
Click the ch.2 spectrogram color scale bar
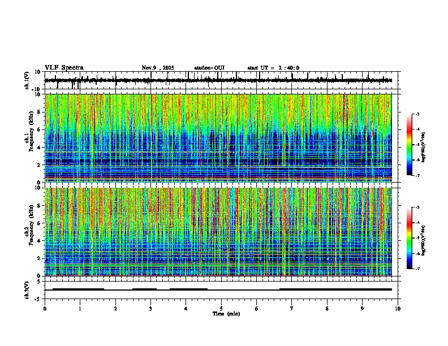tap(410, 238)
